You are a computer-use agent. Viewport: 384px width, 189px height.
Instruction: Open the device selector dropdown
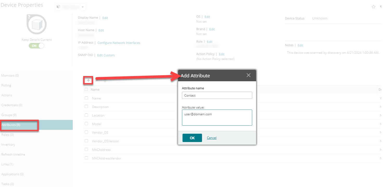(x=70, y=7)
